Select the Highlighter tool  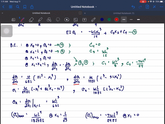pyautogui.click(x=40, y=20)
